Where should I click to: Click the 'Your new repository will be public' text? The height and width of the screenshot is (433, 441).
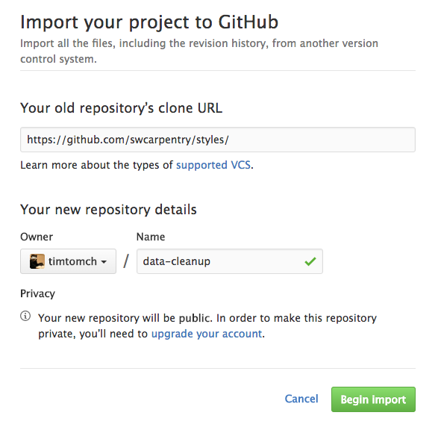[x=125, y=318]
